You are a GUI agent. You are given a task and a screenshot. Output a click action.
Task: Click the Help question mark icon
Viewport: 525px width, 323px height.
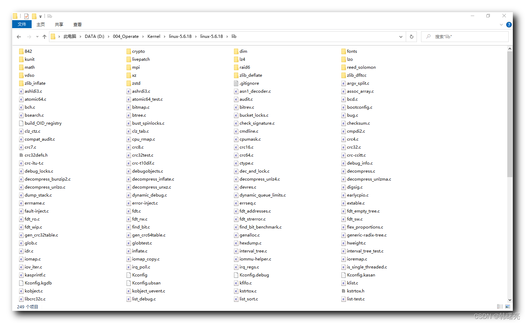[x=509, y=25]
